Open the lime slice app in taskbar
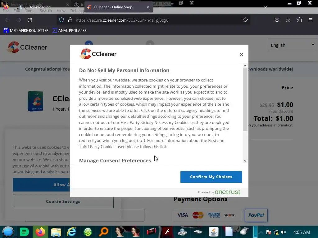This screenshot has height=238, width=318. coord(88,232)
